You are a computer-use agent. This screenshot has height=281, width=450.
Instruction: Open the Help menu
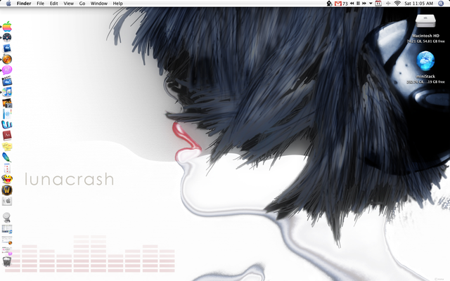point(117,4)
